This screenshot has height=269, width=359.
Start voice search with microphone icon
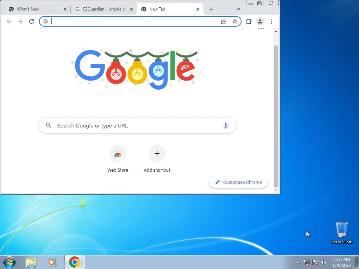(x=225, y=126)
